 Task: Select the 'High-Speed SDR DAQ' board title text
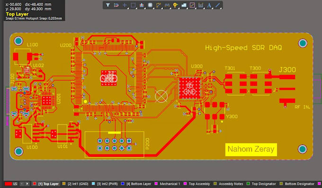pyautogui.click(x=243, y=48)
